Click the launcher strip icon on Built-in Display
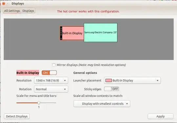 tap(61, 33)
